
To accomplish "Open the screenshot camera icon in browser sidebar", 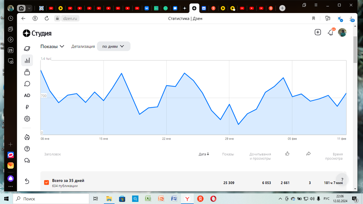I will (x=11, y=61).
